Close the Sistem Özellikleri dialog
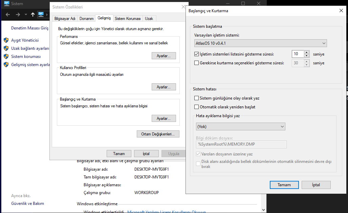Image resolution: width=348 pixels, height=213 pixels. (183, 7)
